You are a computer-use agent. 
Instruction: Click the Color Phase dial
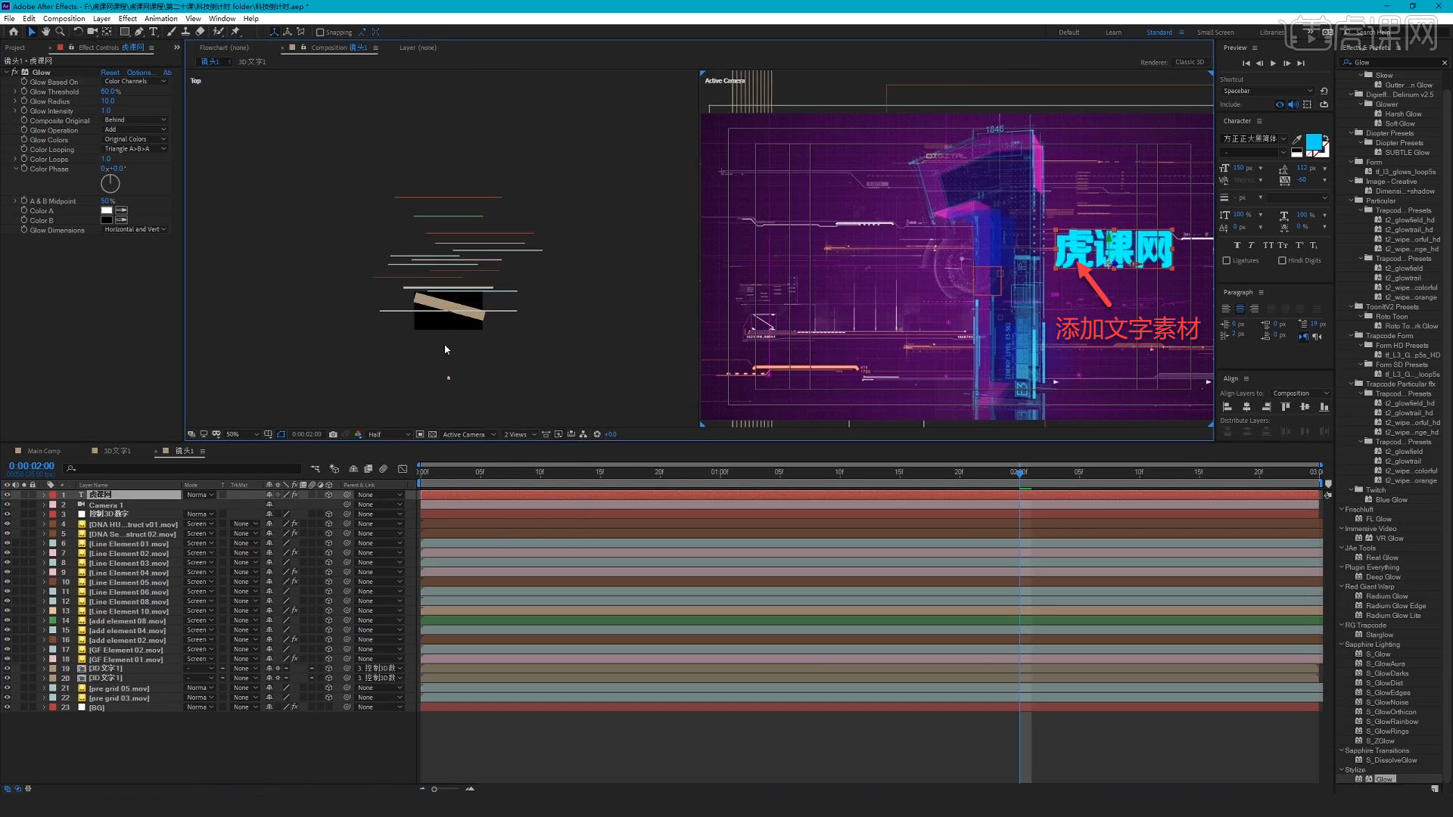[110, 183]
